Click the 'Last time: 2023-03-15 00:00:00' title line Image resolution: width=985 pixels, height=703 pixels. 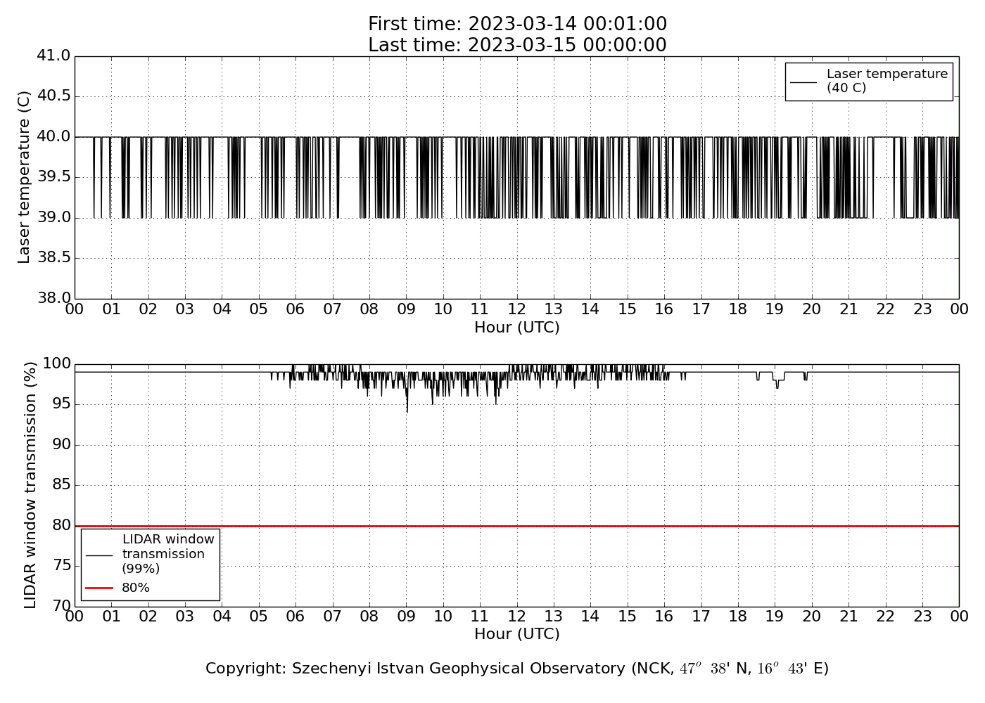517,45
